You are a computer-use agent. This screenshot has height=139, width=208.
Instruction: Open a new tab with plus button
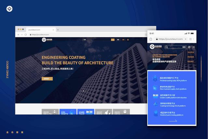(x=58, y=30)
